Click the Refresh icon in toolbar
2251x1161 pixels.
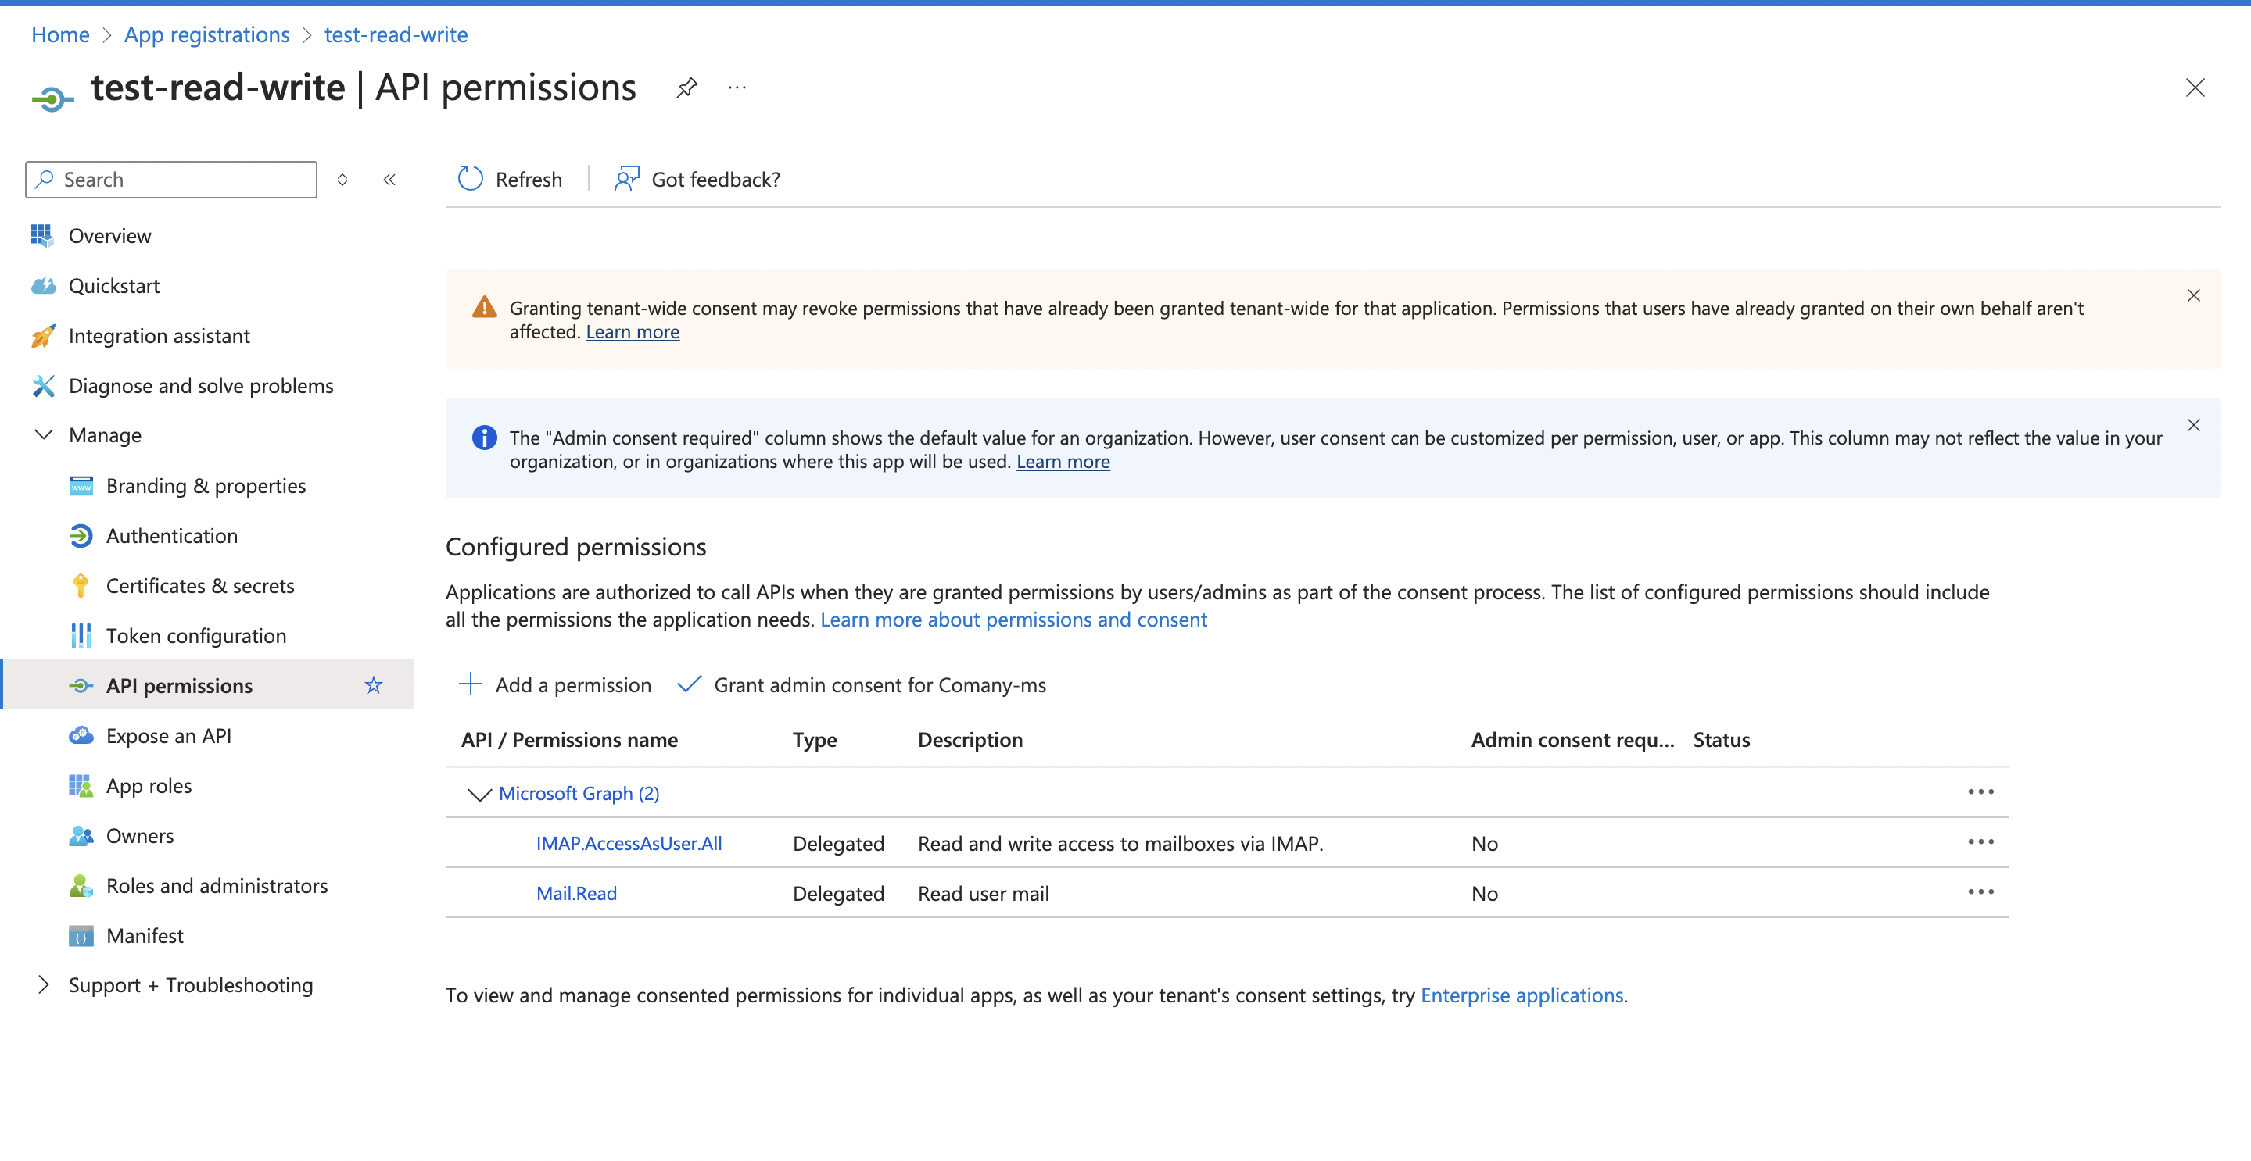(x=470, y=179)
